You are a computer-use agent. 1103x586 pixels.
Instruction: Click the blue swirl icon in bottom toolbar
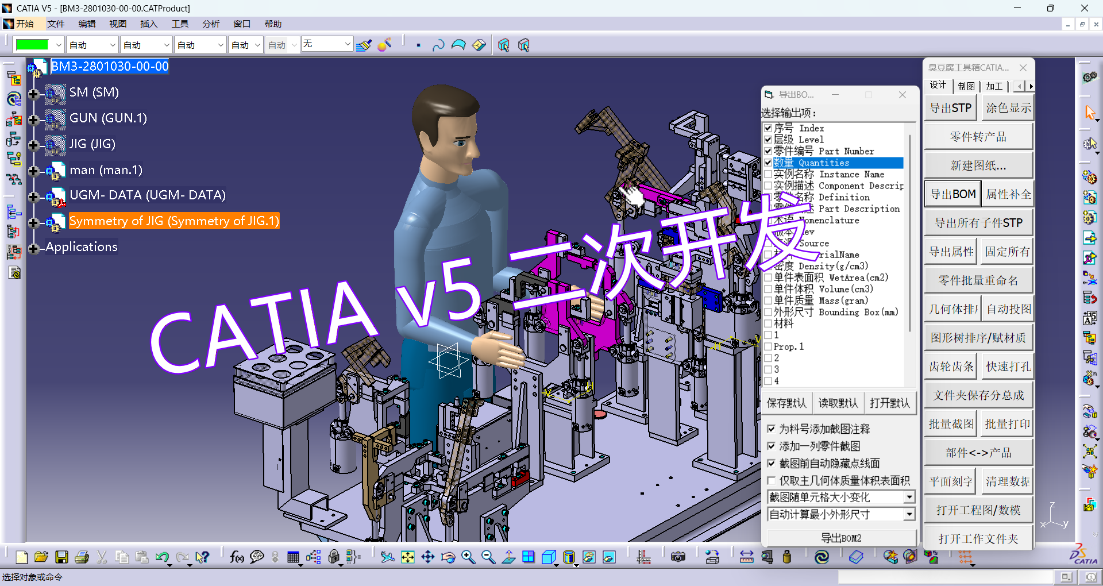822,557
